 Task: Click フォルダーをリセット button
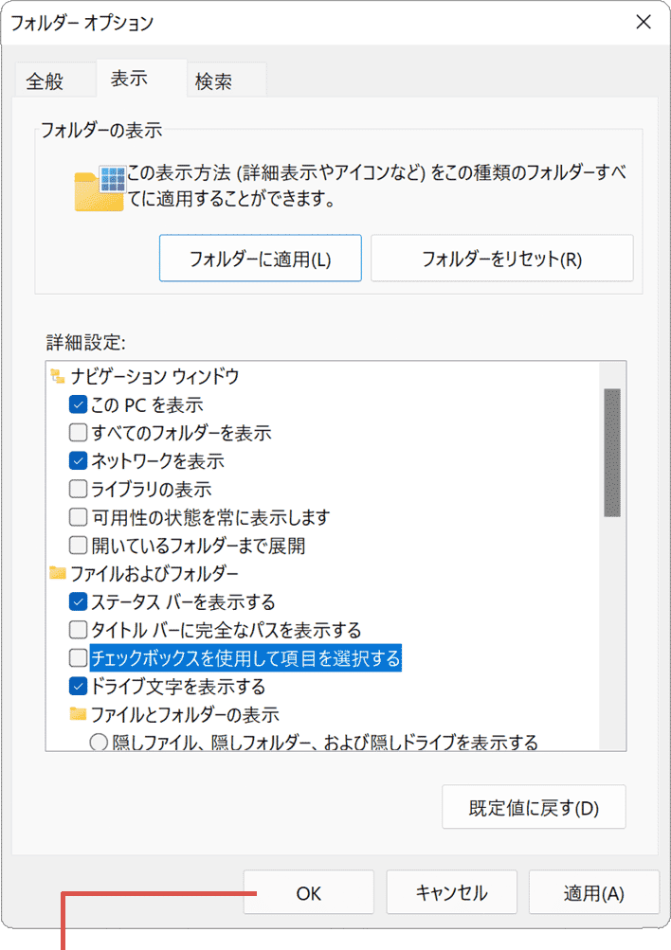[x=502, y=258]
